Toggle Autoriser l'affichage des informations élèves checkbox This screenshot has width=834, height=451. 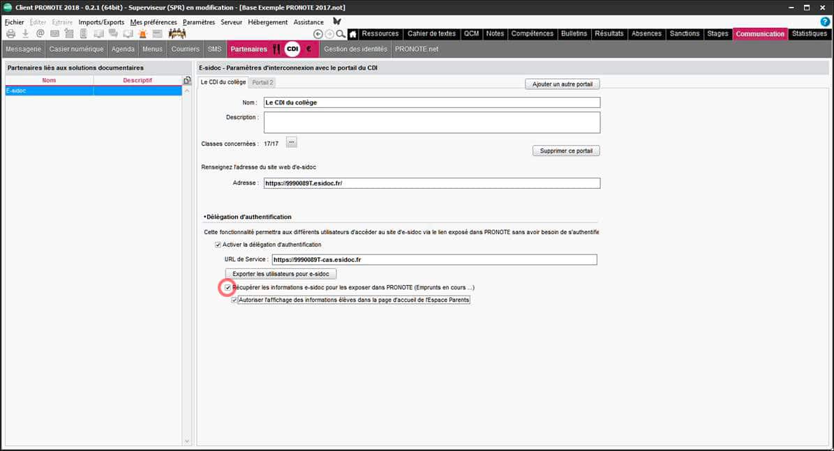234,300
